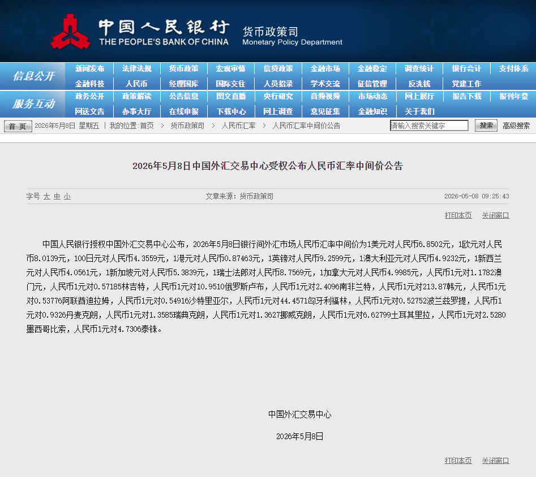The image size is (536, 477).
Task: Select 关于我们 navigation item
Action: tap(419, 111)
